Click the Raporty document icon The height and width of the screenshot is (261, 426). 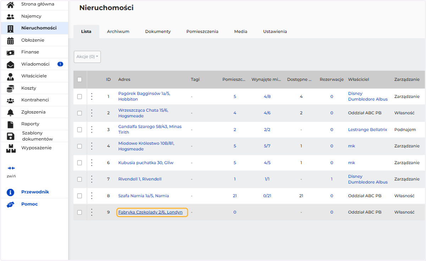(x=11, y=124)
